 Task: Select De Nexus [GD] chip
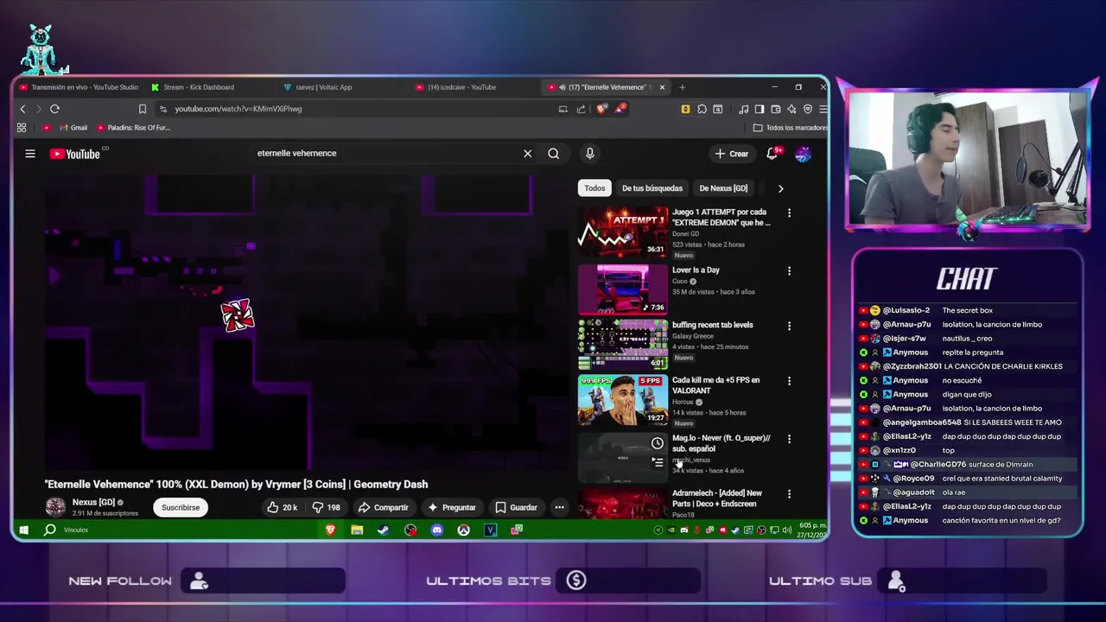pyautogui.click(x=723, y=188)
